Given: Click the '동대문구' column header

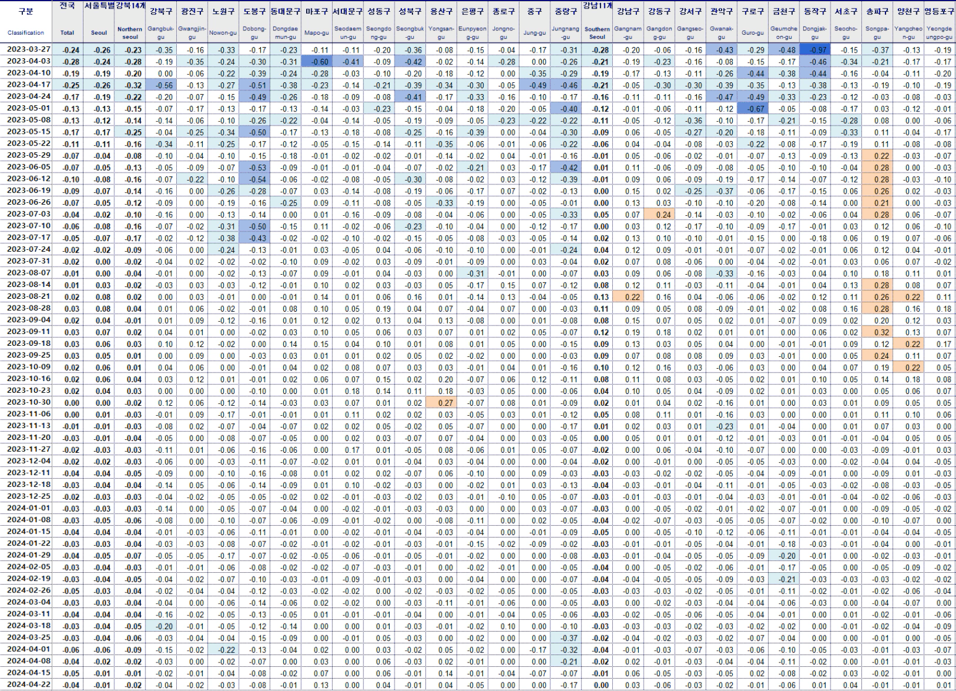Looking at the screenshot, I should (285, 11).
